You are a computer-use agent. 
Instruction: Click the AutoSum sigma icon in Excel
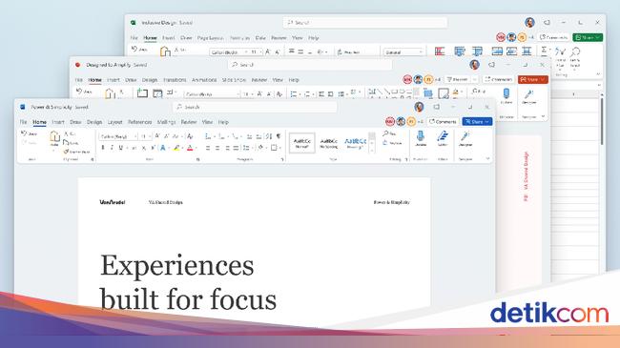(x=544, y=51)
